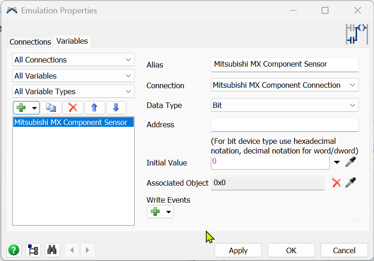Click the tree view icon in footer
The image size is (374, 261).
click(x=33, y=250)
